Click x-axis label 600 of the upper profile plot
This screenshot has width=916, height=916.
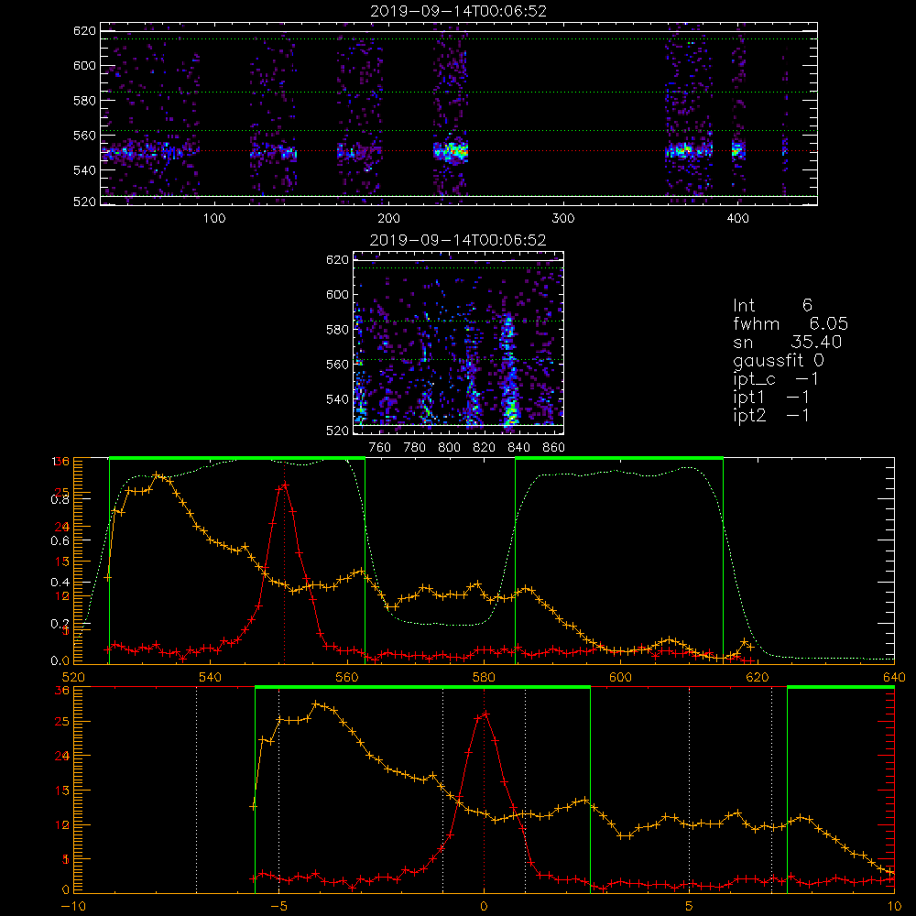pos(620,677)
